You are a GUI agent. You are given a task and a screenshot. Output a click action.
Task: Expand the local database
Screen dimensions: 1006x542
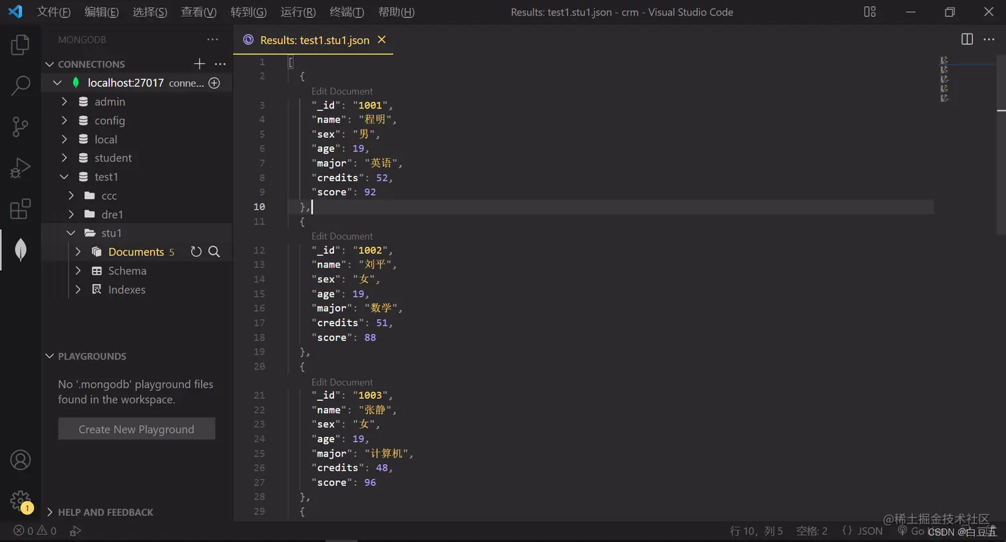click(65, 139)
